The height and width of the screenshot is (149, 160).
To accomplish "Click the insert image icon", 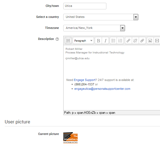I will point(150,40).
